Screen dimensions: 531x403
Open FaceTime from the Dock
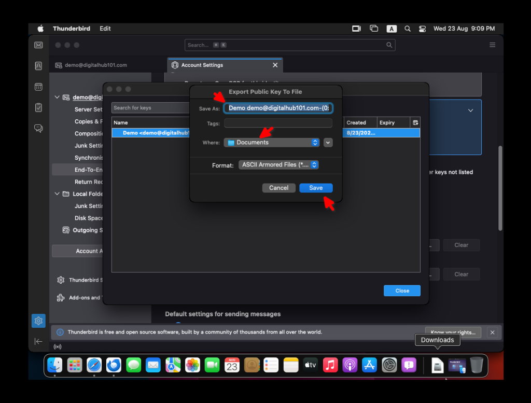coord(212,365)
